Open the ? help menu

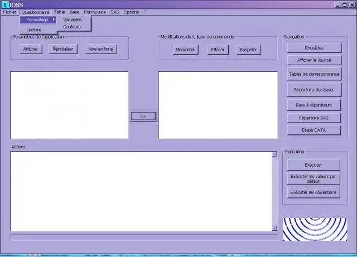(145, 12)
